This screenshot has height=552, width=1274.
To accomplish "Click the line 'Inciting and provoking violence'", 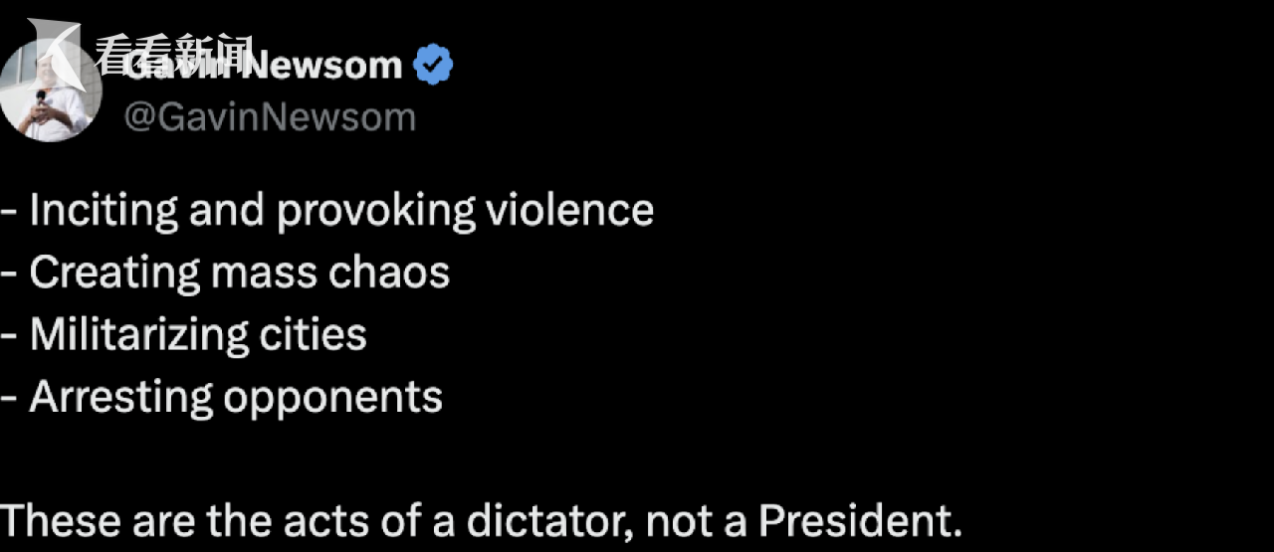I will pyautogui.click(x=326, y=211).
